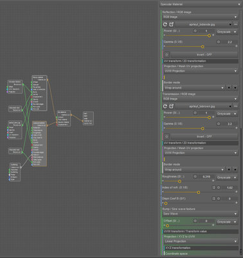243x258 pixels.
Task: Click the node icon beside Transmission Power value
Action: (x=195, y=113)
